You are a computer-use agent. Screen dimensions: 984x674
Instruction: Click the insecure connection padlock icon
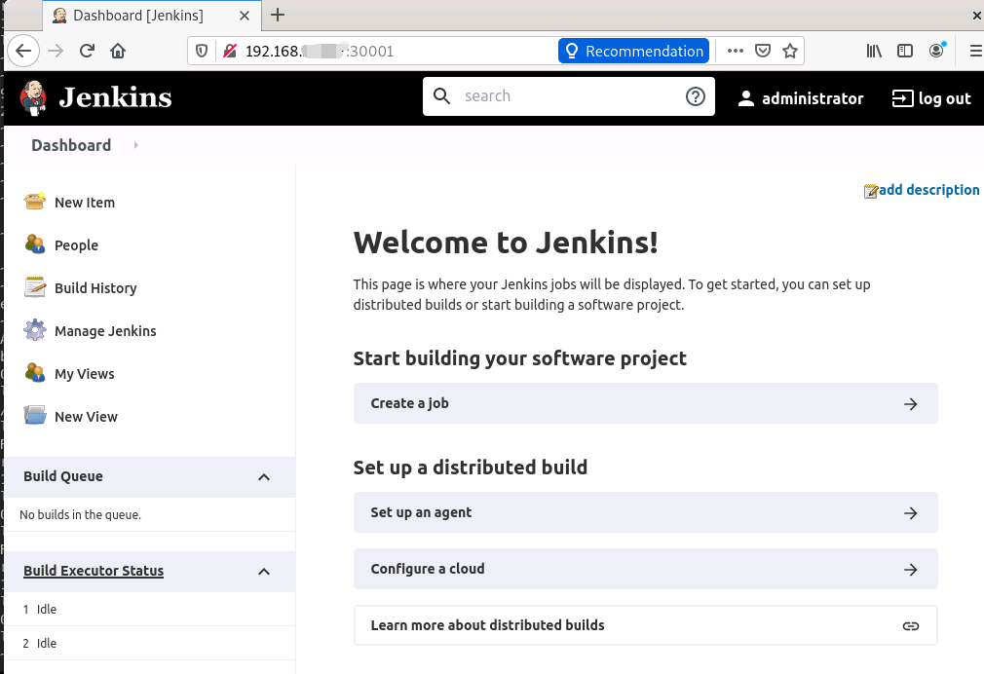pyautogui.click(x=230, y=51)
